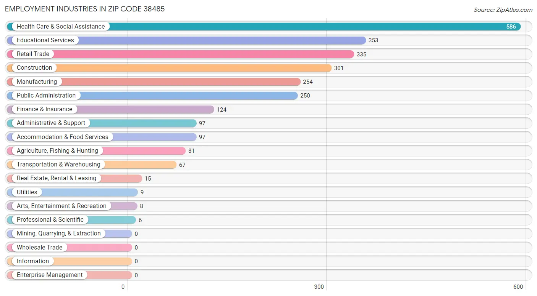Click the pink Retail Trade bar
537x296 pixels.
pos(180,54)
